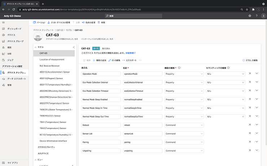Click ID の編集 button
Screen dimensions: 267x166
tap(114, 60)
